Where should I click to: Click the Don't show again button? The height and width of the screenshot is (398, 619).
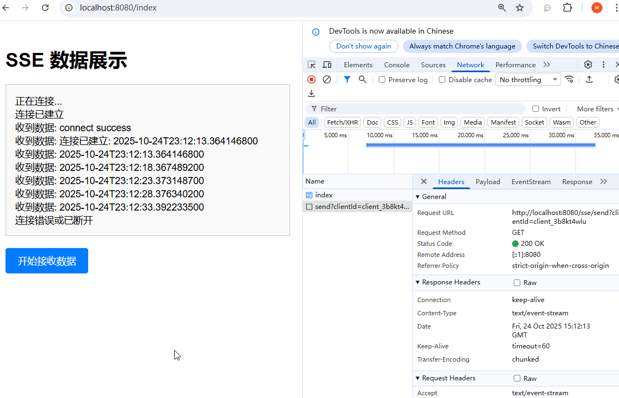click(x=363, y=46)
